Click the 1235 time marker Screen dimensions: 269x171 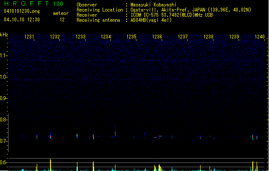[x=131, y=37]
